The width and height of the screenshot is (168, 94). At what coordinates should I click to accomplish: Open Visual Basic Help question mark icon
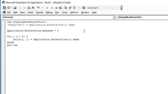coord(84,8)
